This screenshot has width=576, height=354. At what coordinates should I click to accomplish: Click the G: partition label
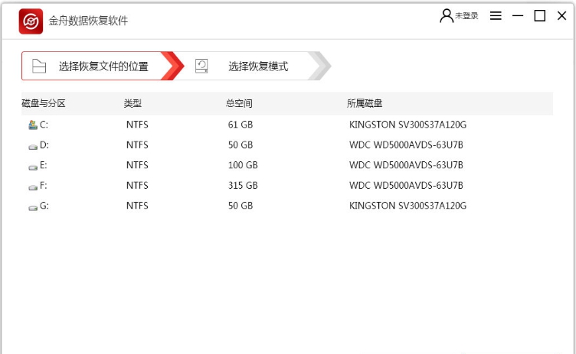point(44,206)
